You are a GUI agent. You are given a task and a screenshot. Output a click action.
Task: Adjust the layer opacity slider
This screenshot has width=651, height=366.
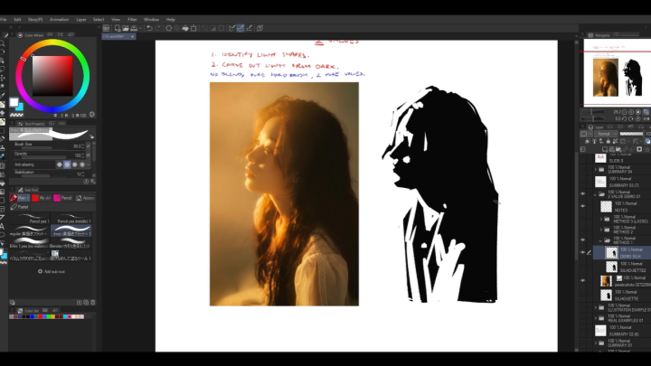pyautogui.click(x=631, y=134)
